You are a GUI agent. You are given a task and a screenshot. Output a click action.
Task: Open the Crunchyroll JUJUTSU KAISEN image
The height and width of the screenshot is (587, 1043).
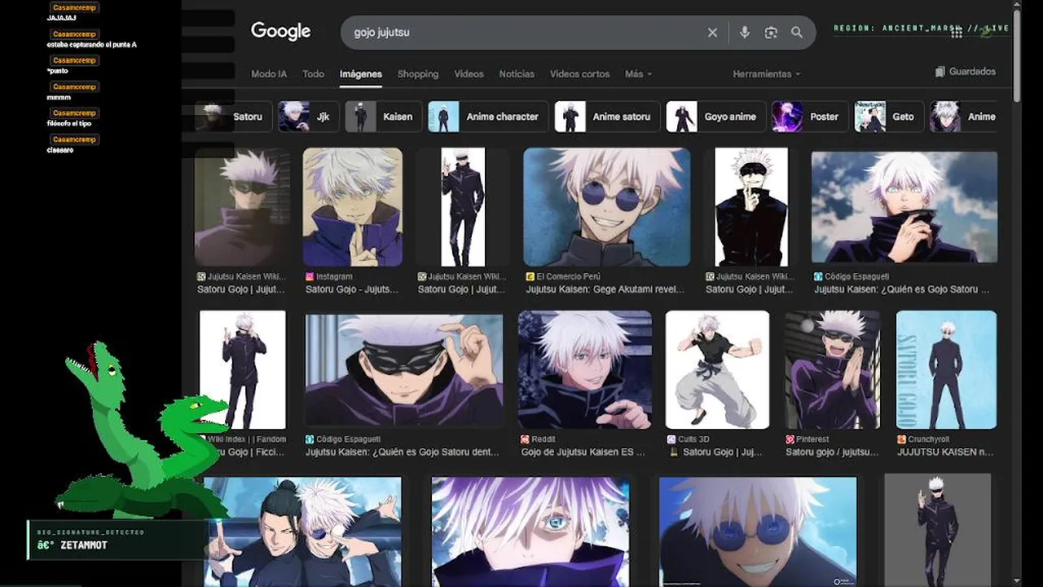(947, 369)
